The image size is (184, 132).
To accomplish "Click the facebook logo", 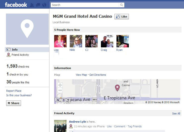I will pos(16,5).
